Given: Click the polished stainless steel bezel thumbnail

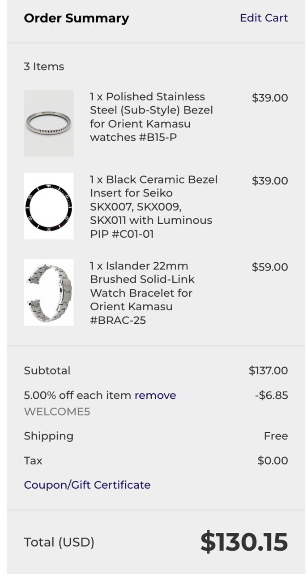Looking at the screenshot, I should click(x=49, y=123).
